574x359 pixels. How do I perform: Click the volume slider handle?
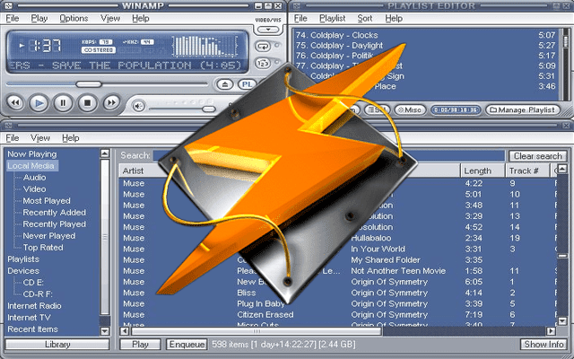tap(209, 109)
